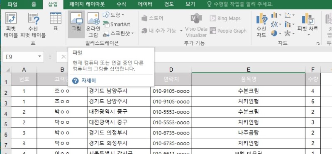The image size is (332, 154).
Task: Select 010-6735-oooo cell in row 6
Action: [171, 133]
